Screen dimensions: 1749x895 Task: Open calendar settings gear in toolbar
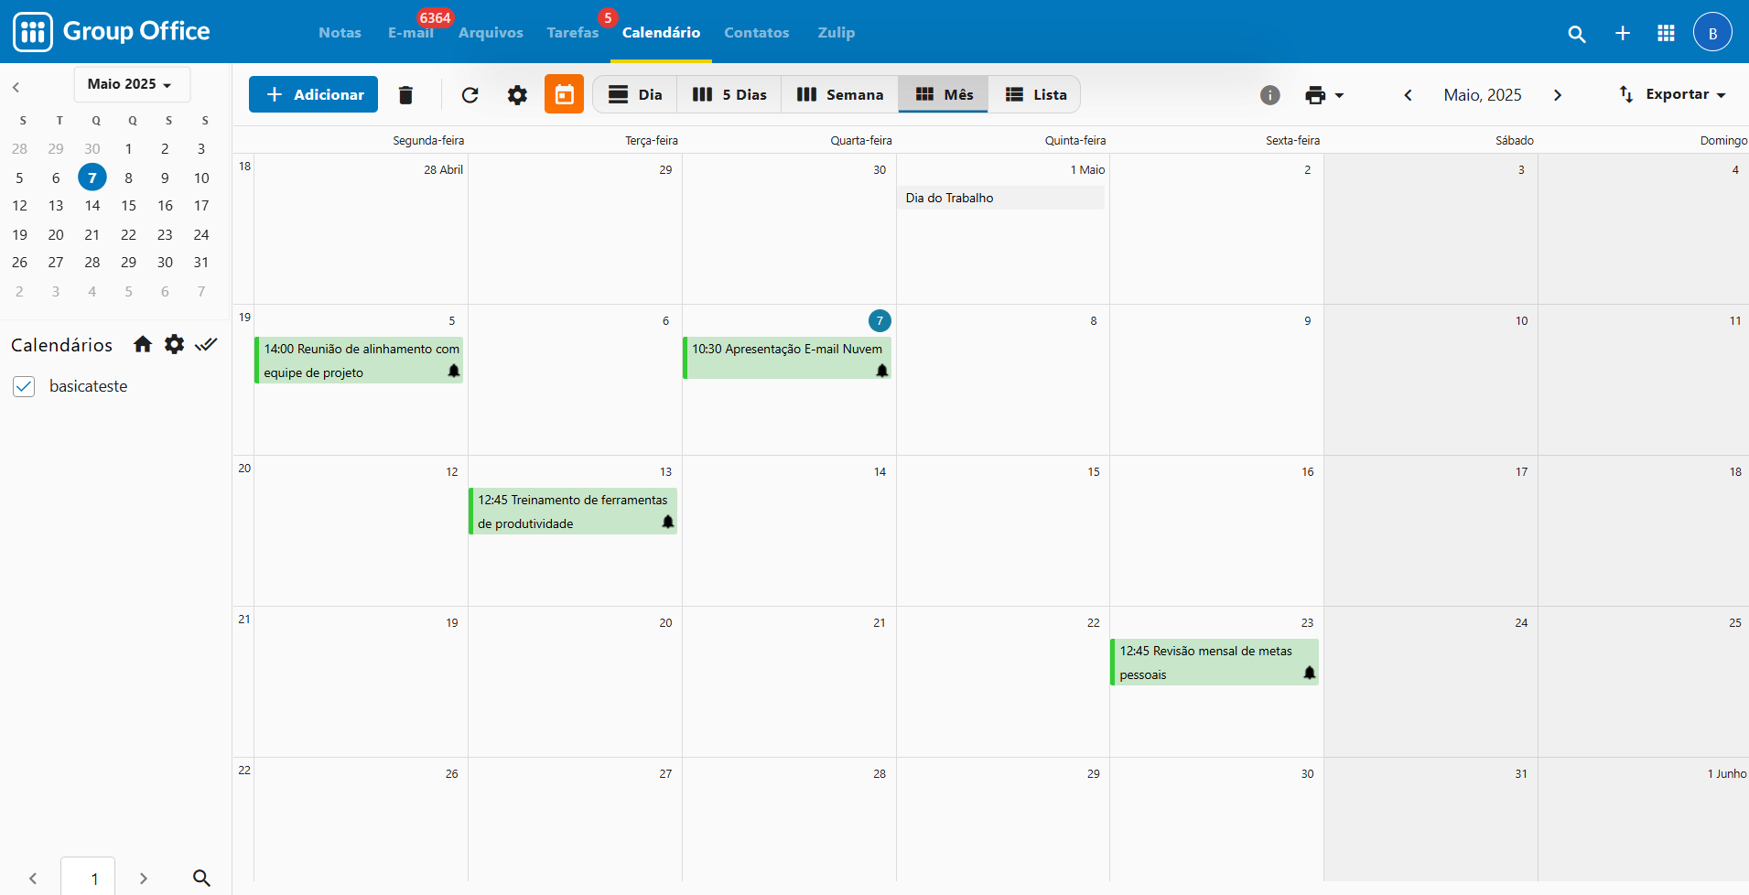pos(517,95)
